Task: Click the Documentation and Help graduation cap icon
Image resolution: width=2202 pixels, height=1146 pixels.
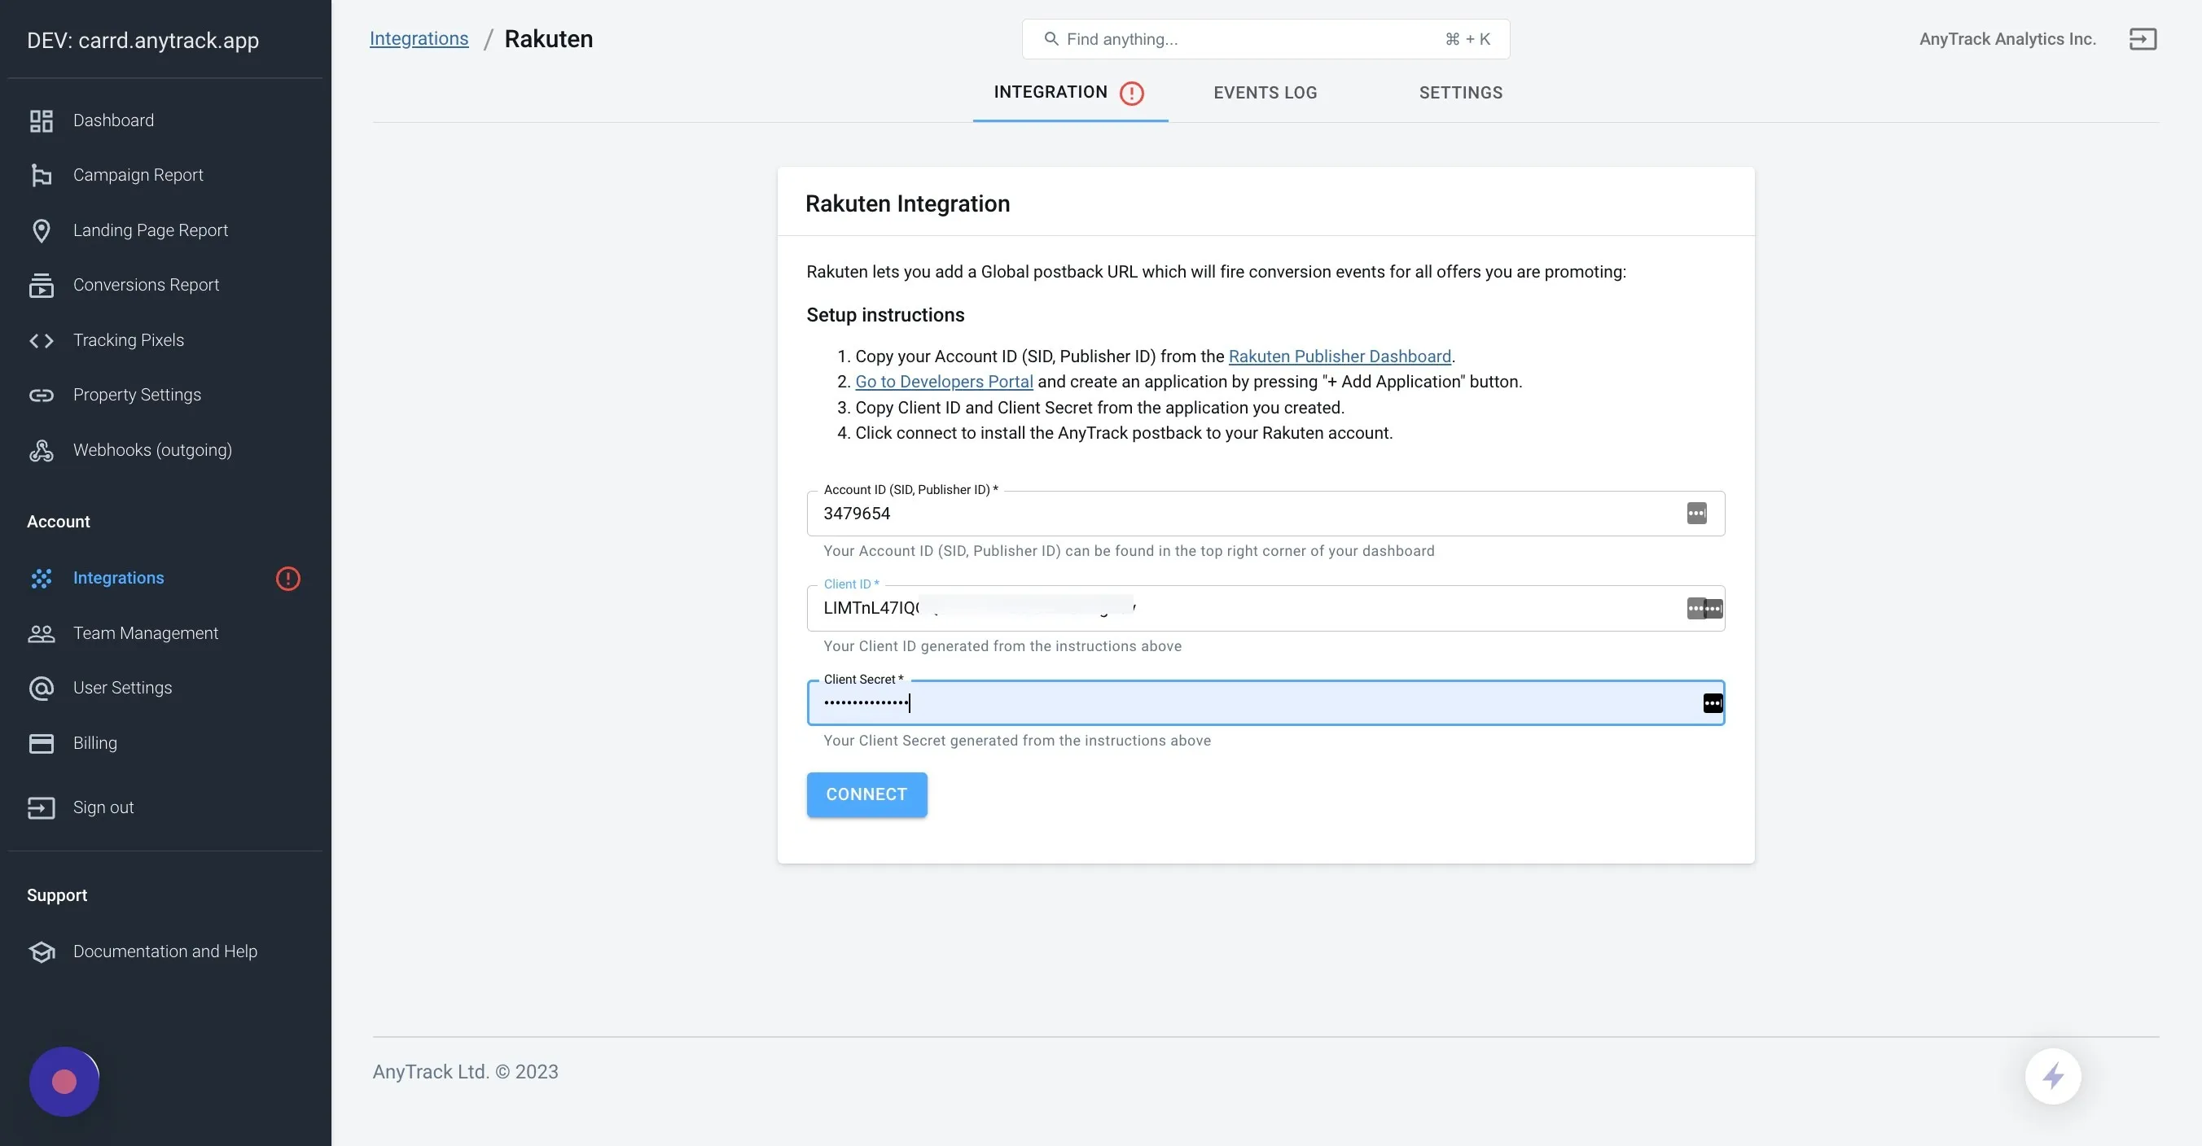Action: pyautogui.click(x=41, y=952)
